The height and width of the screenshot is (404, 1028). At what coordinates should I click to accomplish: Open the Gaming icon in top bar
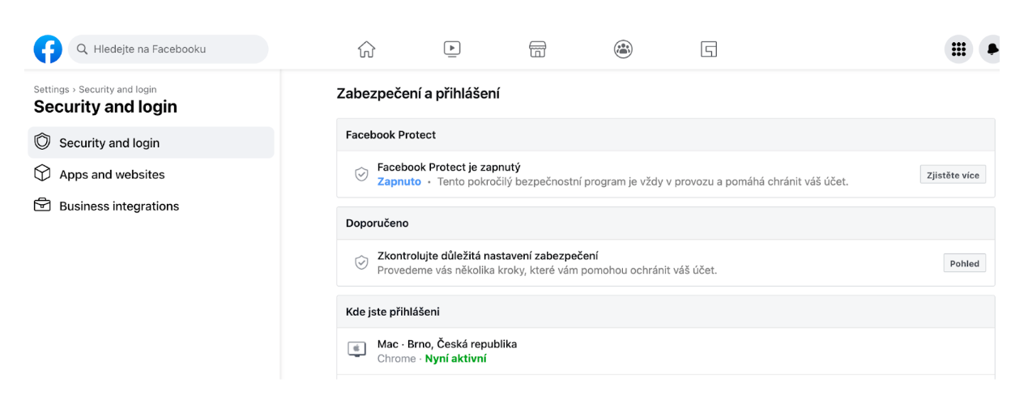pyautogui.click(x=709, y=49)
